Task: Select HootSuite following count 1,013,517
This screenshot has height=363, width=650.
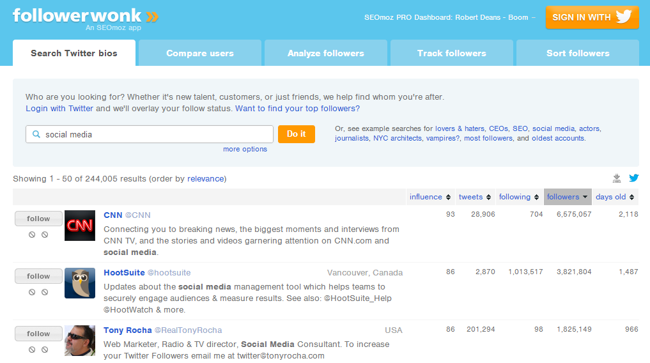Action: pyautogui.click(x=525, y=272)
